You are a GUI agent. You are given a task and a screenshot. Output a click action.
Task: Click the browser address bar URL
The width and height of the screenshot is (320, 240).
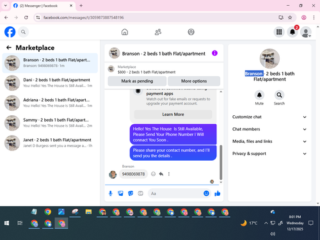click(84, 17)
